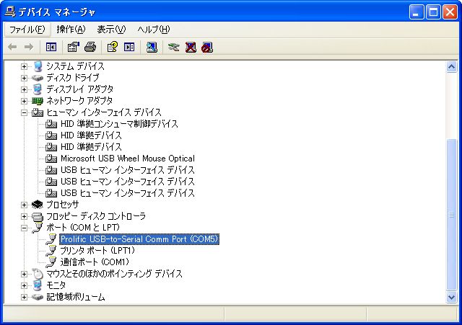The width and height of the screenshot is (462, 325).
Task: Click the ポート (COM と LPT) plug icon
Action: tap(38, 228)
